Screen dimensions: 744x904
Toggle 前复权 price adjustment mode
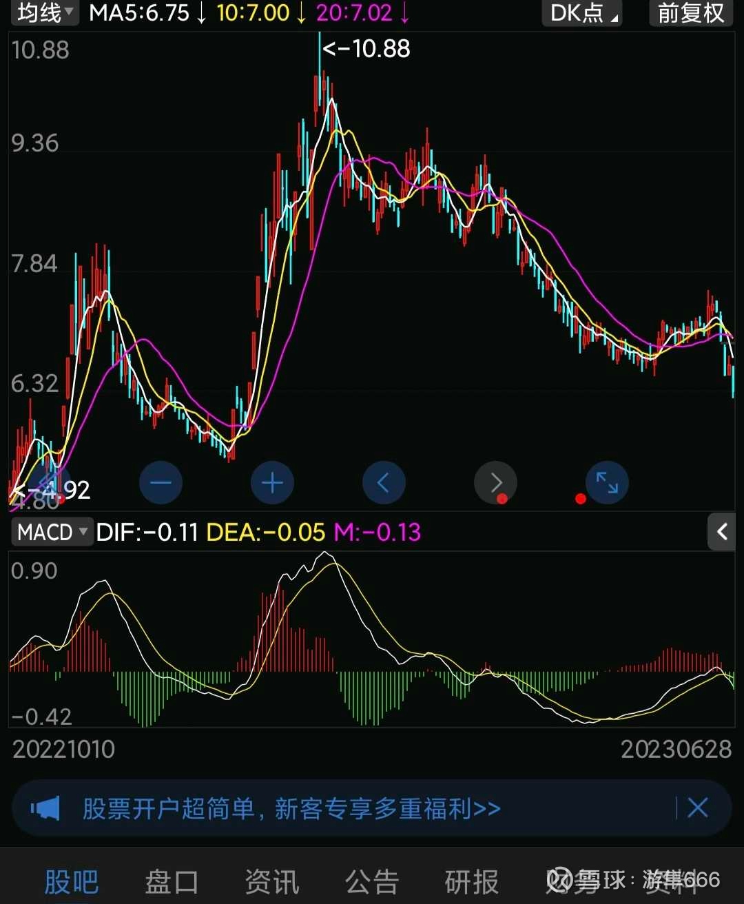(x=690, y=13)
